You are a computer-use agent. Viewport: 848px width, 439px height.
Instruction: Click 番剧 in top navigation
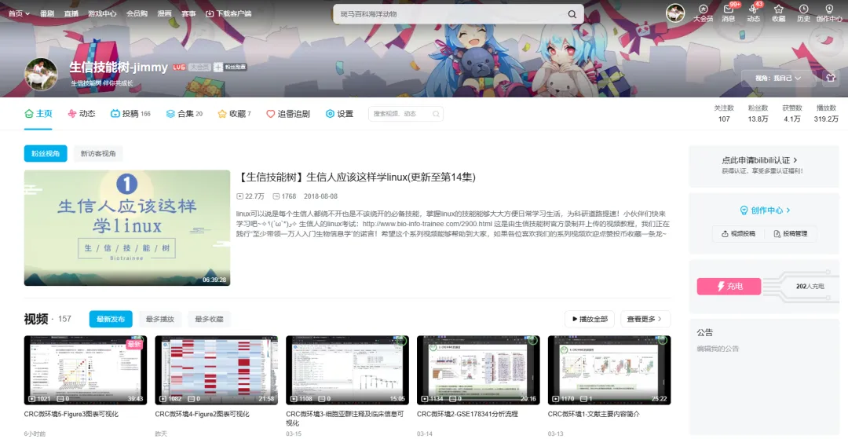point(47,13)
